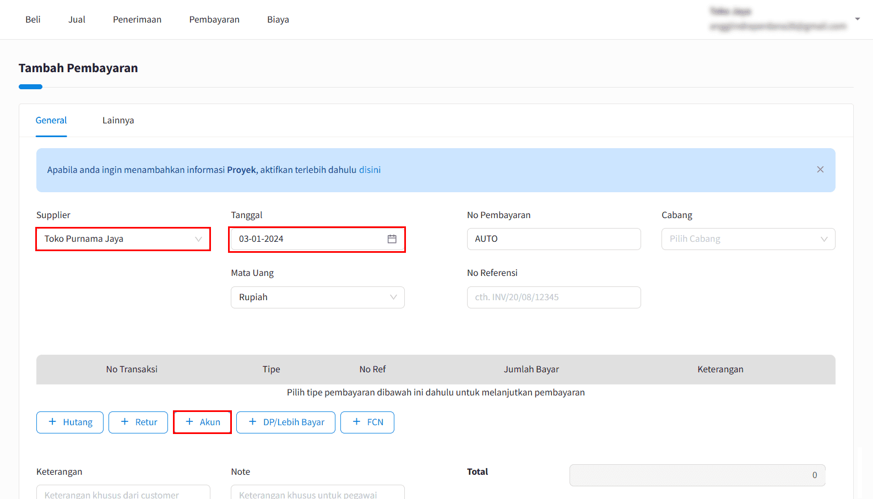This screenshot has height=499, width=873.
Task: Select the General tab
Action: (x=51, y=121)
